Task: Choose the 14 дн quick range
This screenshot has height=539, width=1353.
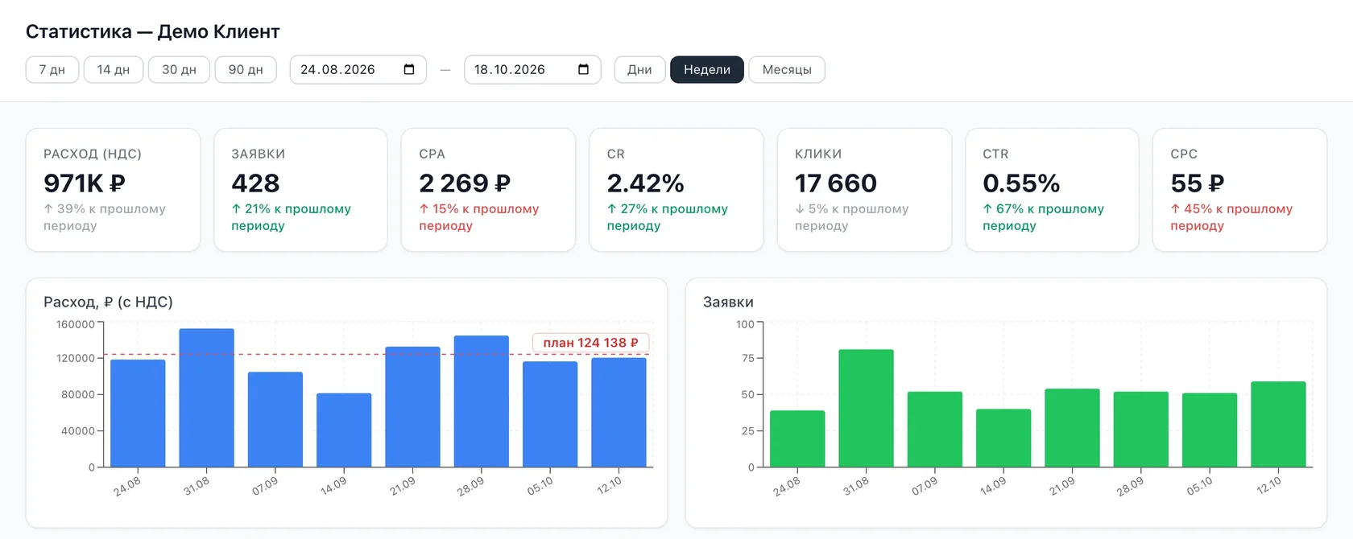Action: point(114,69)
